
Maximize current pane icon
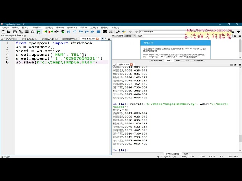point(105,32)
